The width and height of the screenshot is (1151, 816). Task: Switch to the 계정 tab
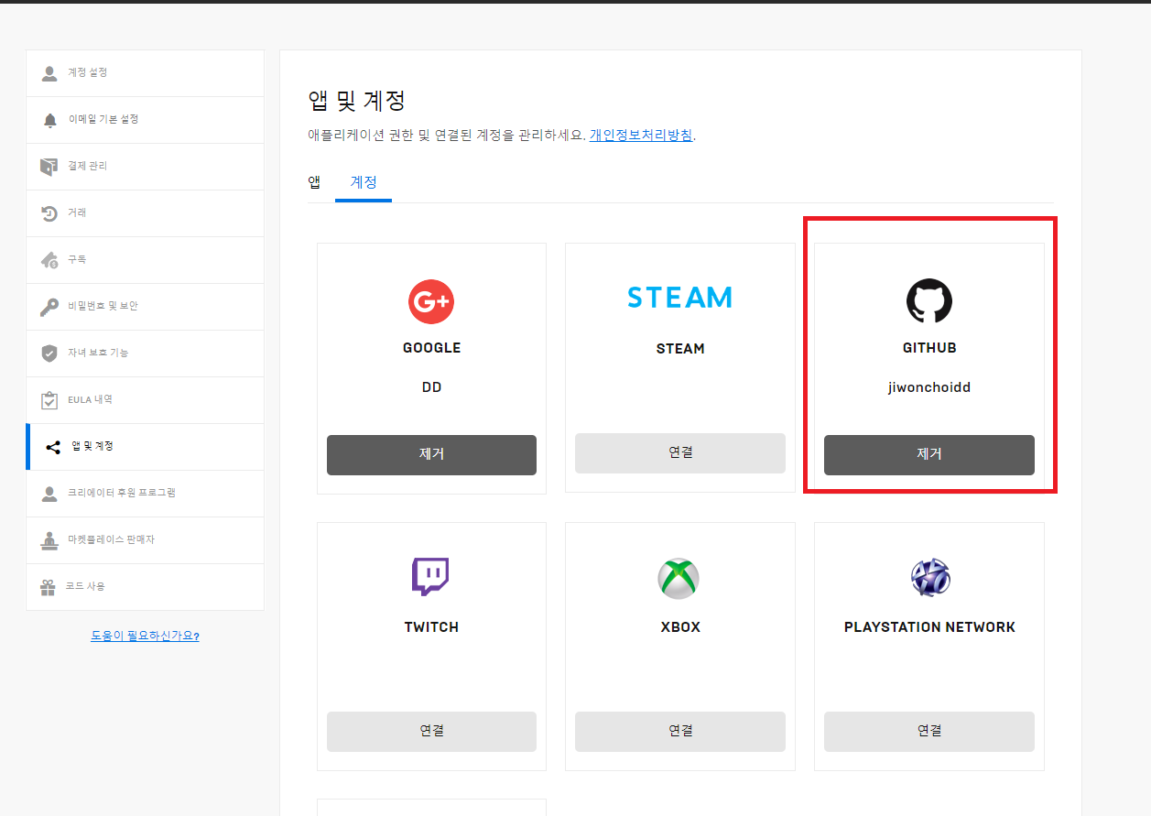pyautogui.click(x=364, y=182)
